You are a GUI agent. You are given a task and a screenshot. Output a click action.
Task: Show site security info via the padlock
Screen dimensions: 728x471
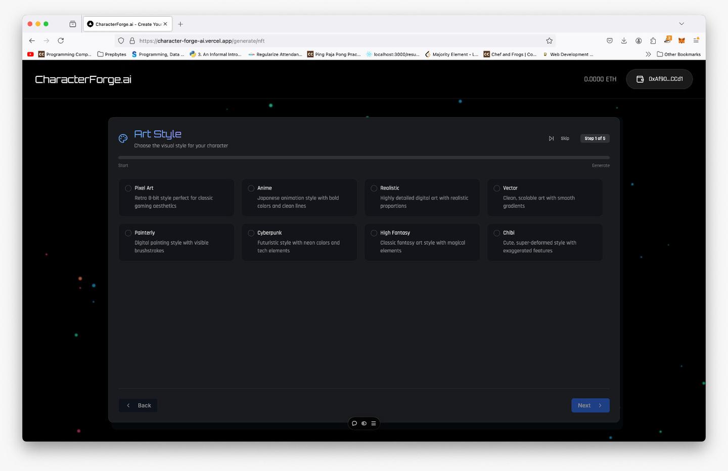[x=132, y=41]
